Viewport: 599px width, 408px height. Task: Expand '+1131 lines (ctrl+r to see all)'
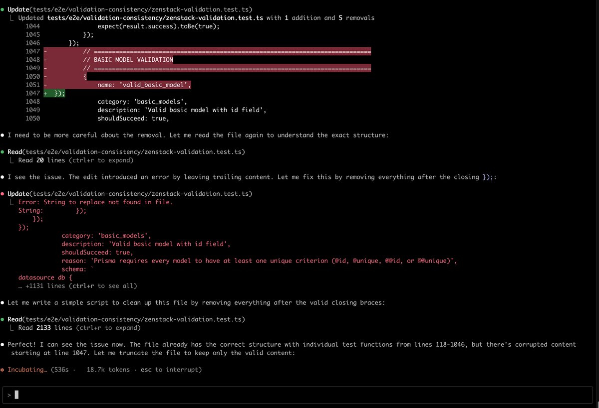[x=77, y=286]
